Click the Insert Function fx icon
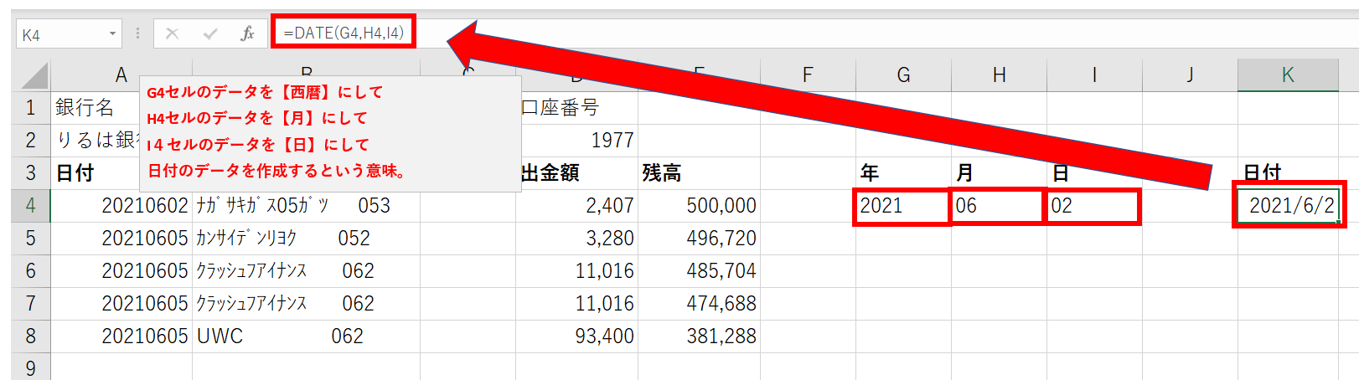This screenshot has height=380, width=1359. (x=247, y=33)
